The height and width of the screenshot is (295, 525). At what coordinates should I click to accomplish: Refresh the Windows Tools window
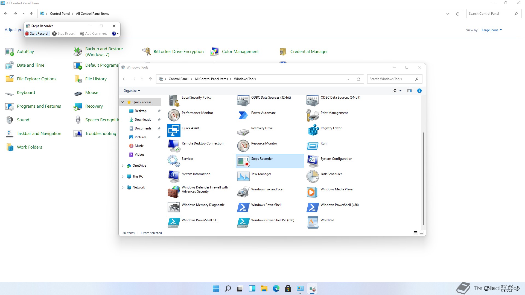pos(358,79)
